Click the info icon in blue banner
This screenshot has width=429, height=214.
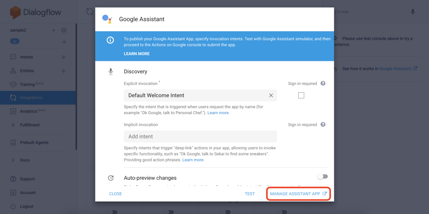click(110, 40)
